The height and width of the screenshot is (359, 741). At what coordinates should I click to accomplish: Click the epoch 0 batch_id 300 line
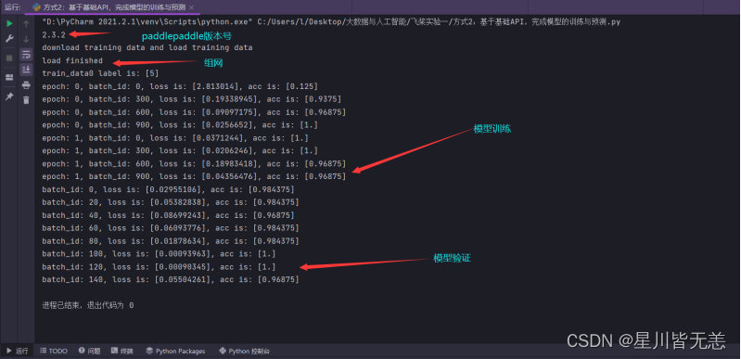click(x=191, y=99)
